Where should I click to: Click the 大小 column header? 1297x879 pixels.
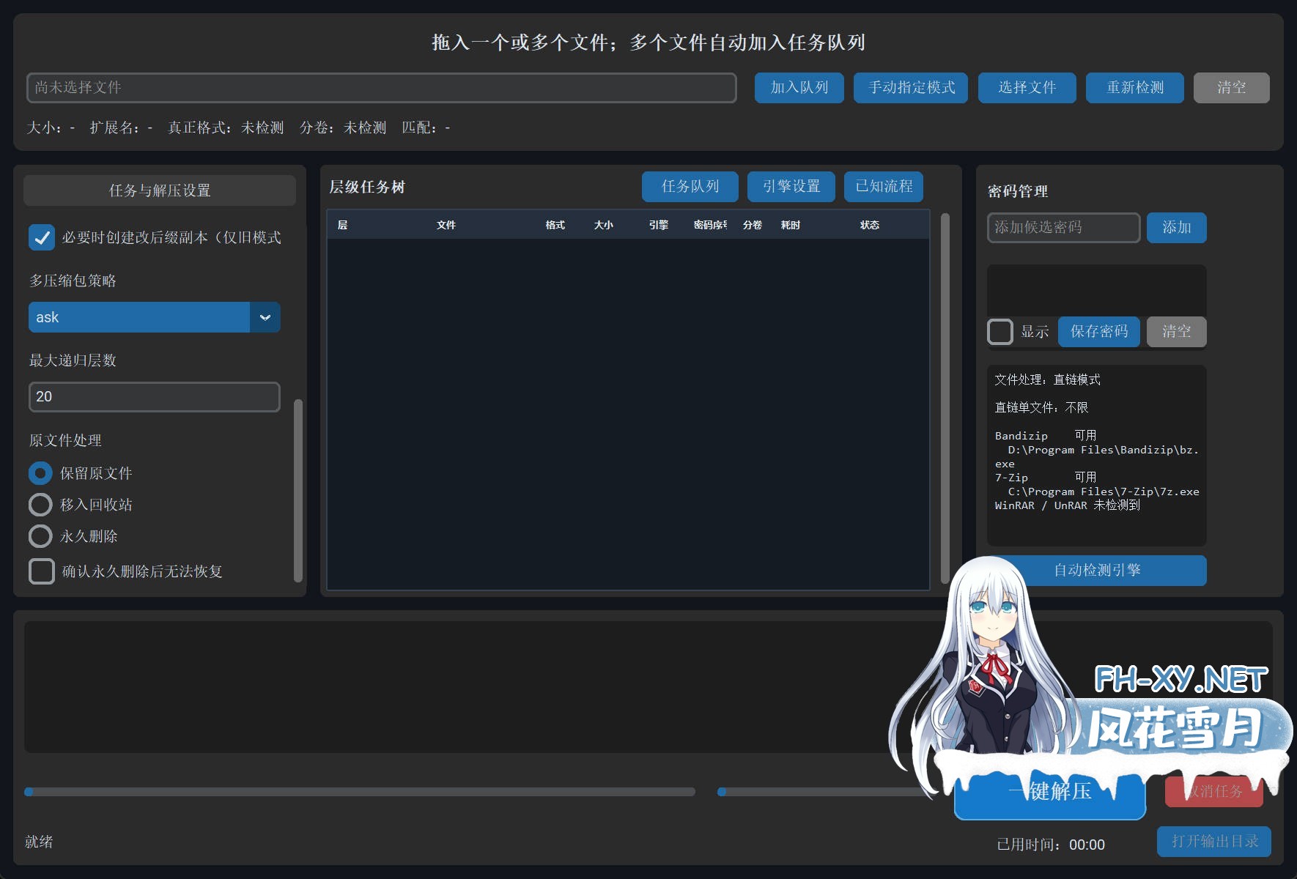(x=604, y=225)
